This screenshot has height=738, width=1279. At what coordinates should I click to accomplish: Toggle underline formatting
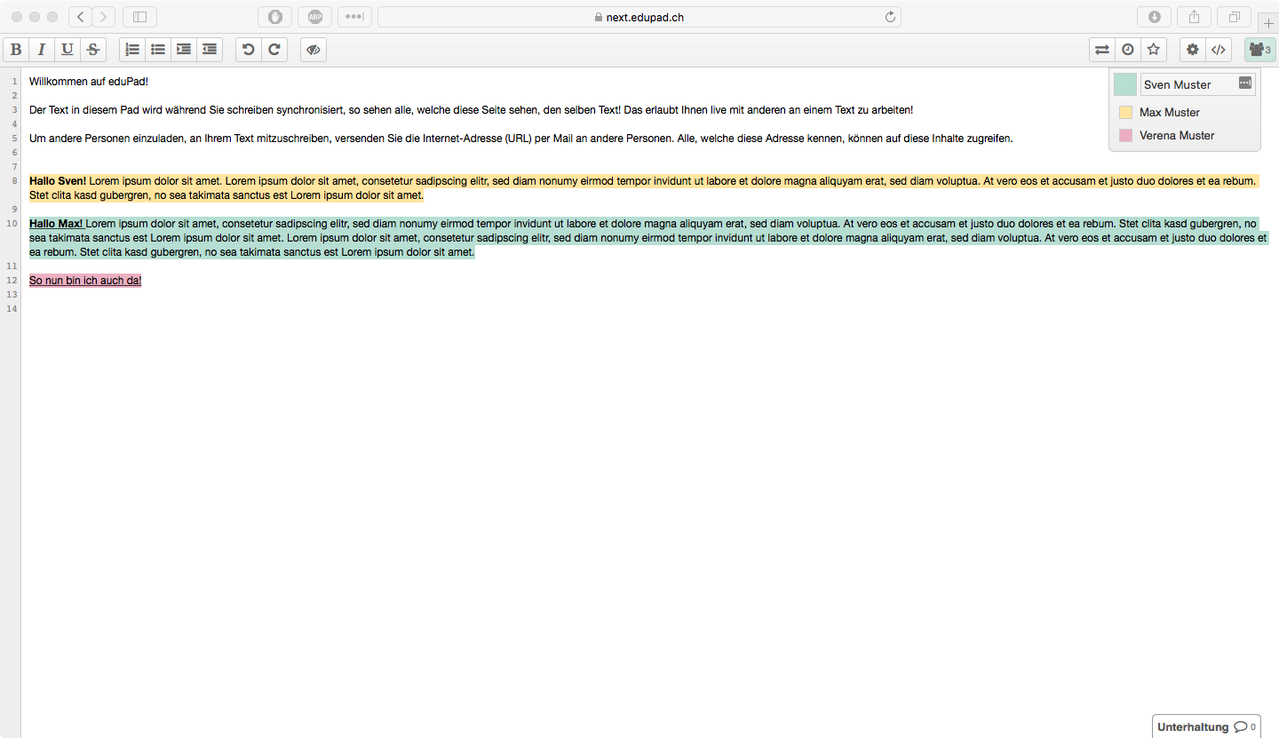[x=68, y=50]
